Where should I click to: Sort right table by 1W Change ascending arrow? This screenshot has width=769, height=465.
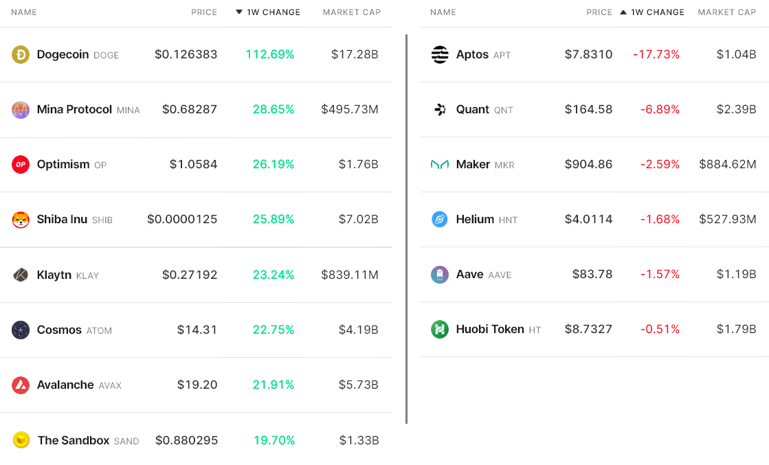click(623, 12)
